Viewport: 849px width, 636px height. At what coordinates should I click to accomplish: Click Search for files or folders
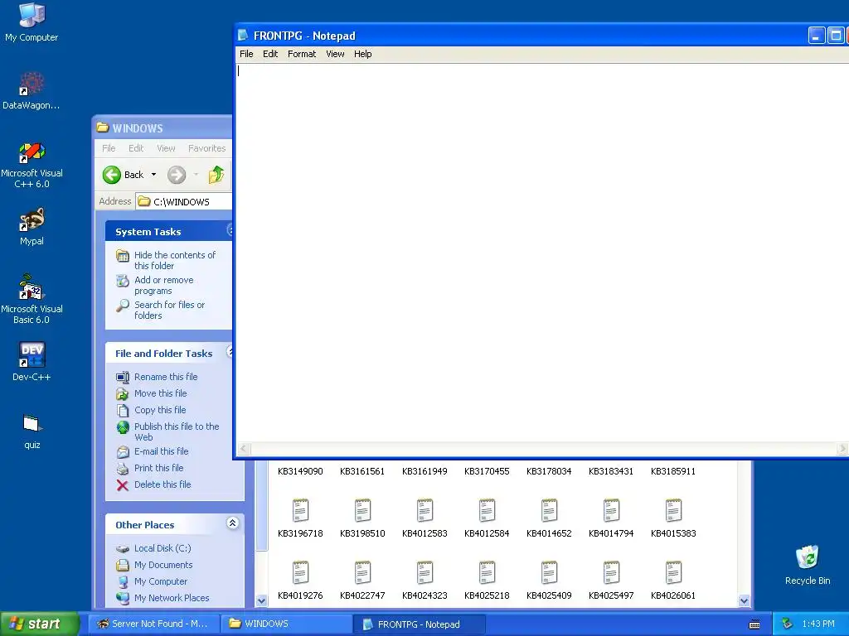point(169,310)
